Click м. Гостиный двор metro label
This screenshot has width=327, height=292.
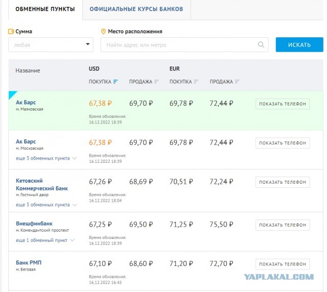coord(32,195)
